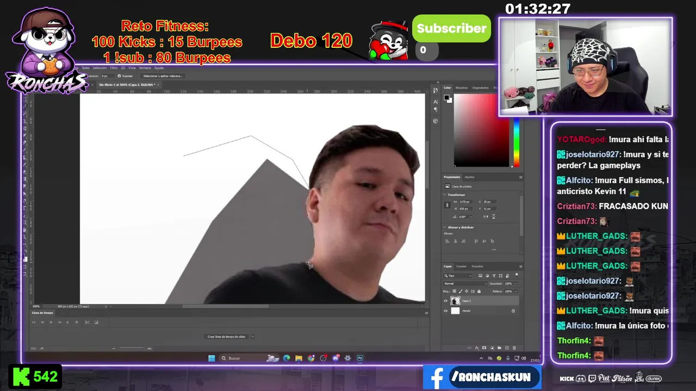Switch to the Muestras tab
This screenshot has width=696, height=391.
pyautogui.click(x=462, y=87)
